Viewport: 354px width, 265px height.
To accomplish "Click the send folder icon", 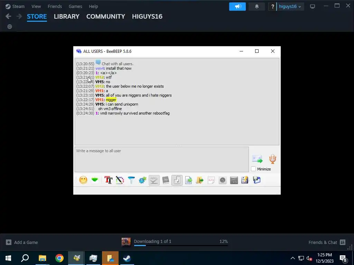I will point(199,180).
